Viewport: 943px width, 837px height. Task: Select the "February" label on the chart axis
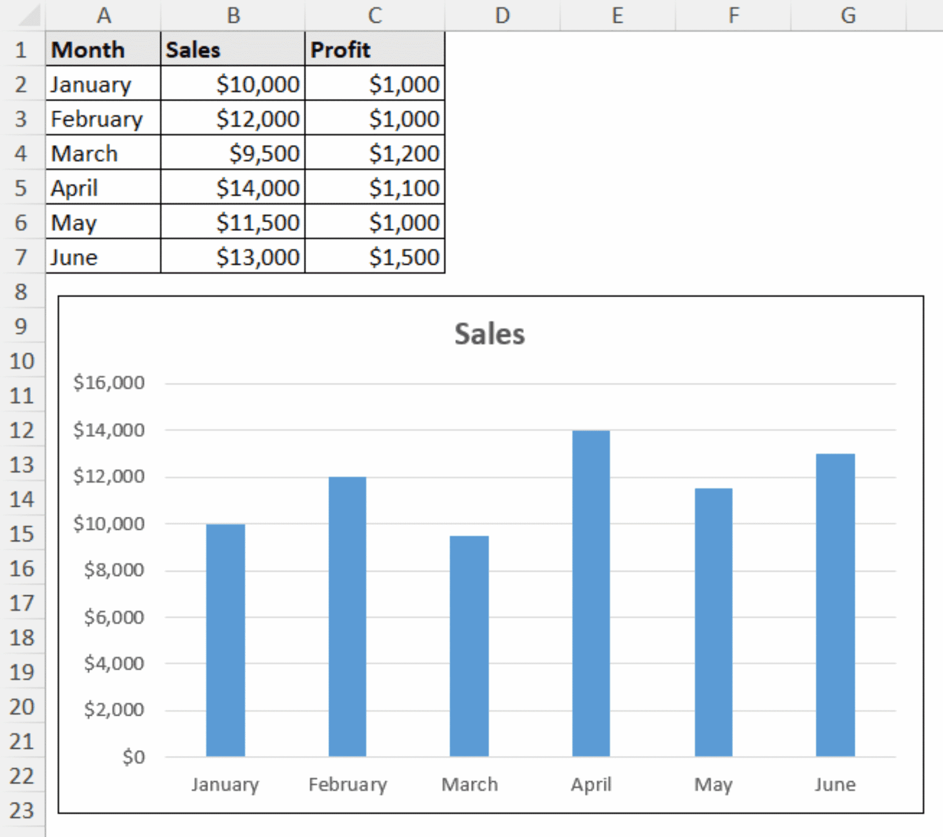click(x=348, y=784)
